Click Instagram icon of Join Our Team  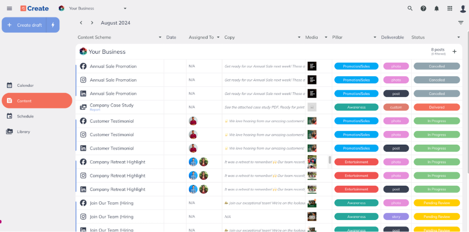click(x=83, y=216)
